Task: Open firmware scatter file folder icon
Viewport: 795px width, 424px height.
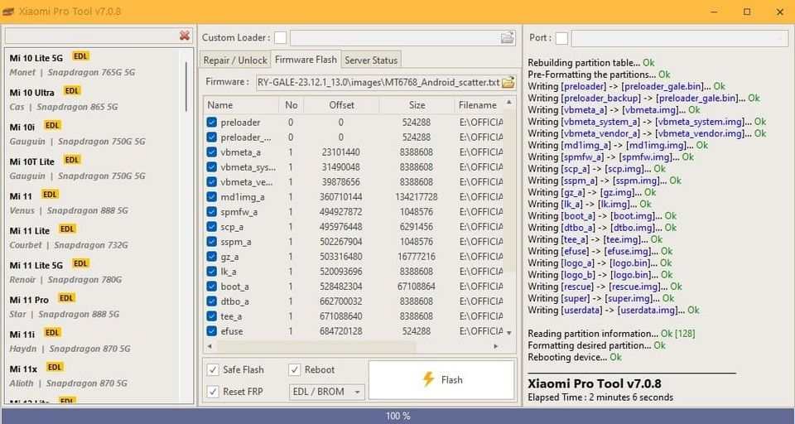Action: pos(508,82)
